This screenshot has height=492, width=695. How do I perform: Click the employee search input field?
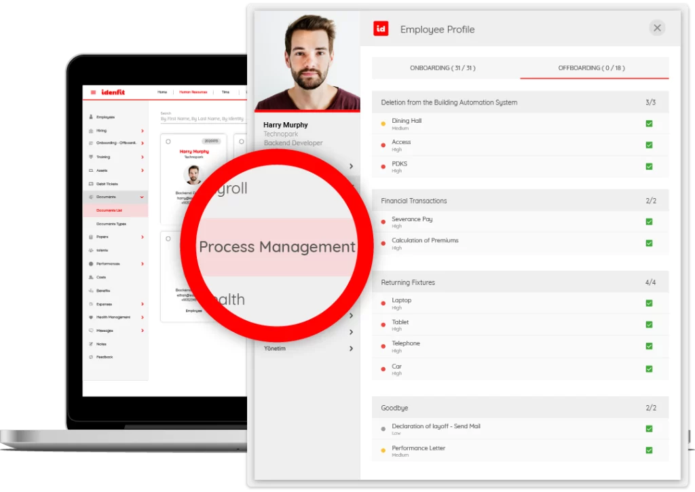click(202, 119)
